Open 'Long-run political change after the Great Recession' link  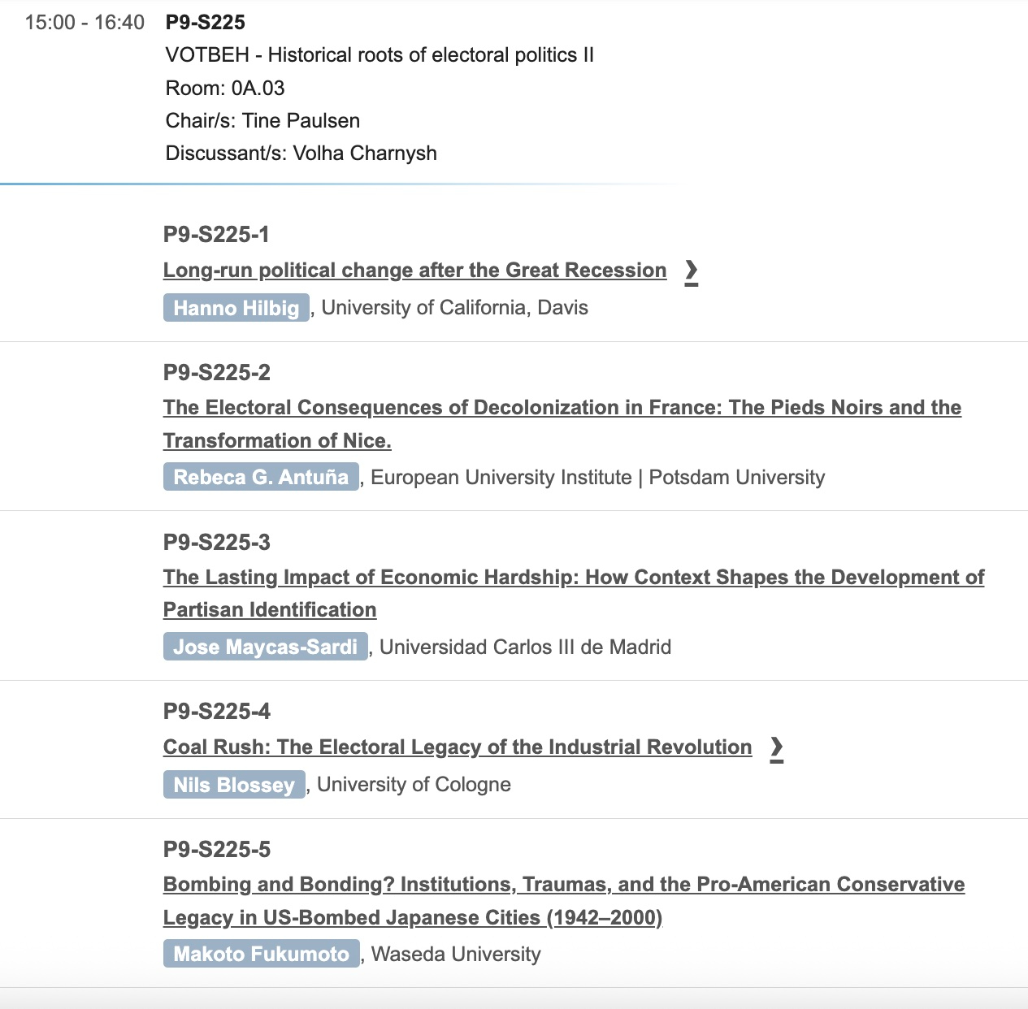pyautogui.click(x=414, y=271)
